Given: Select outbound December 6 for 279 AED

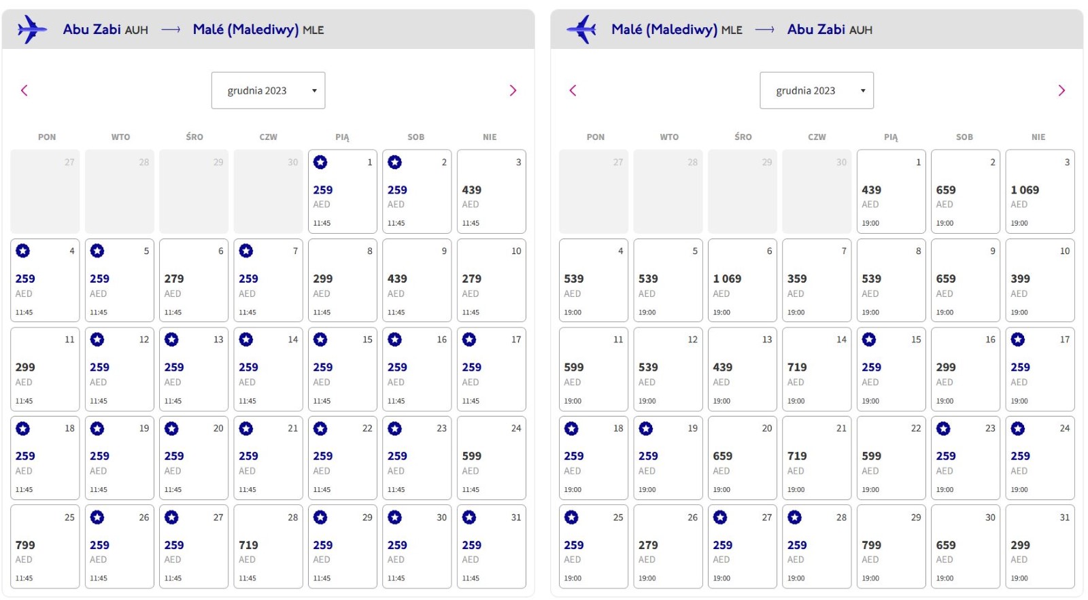Looking at the screenshot, I should [x=194, y=280].
